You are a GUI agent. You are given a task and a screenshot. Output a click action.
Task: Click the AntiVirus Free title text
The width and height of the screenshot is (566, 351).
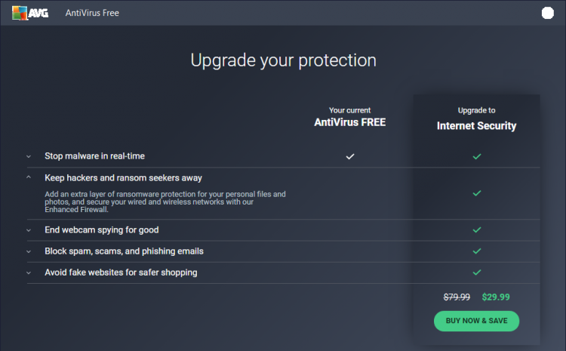tap(92, 13)
